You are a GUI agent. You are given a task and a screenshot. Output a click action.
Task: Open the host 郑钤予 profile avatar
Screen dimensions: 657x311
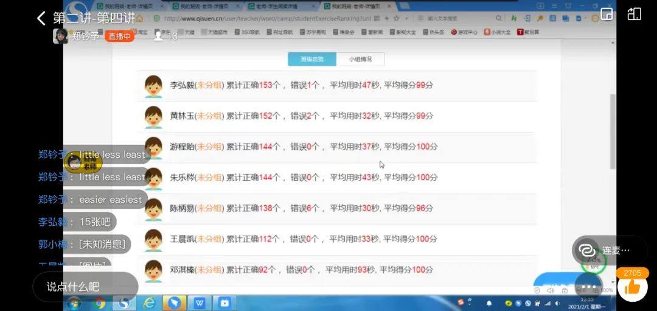coord(60,36)
